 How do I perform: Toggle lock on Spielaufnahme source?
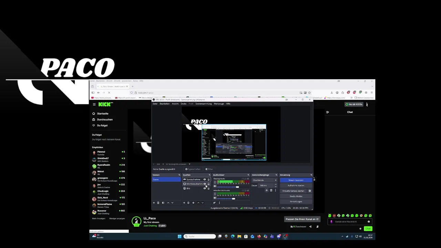coord(208,179)
